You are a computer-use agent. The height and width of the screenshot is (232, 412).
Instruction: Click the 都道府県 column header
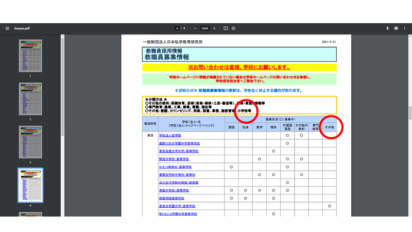(150, 124)
